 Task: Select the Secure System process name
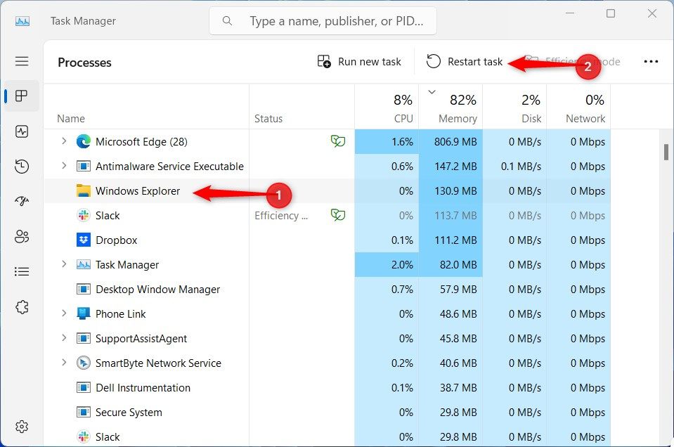tap(129, 413)
